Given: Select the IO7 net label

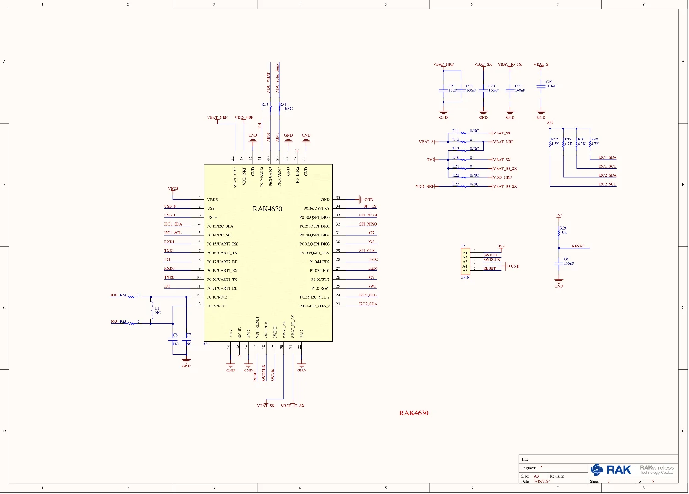Looking at the screenshot, I should pyautogui.click(x=371, y=233).
